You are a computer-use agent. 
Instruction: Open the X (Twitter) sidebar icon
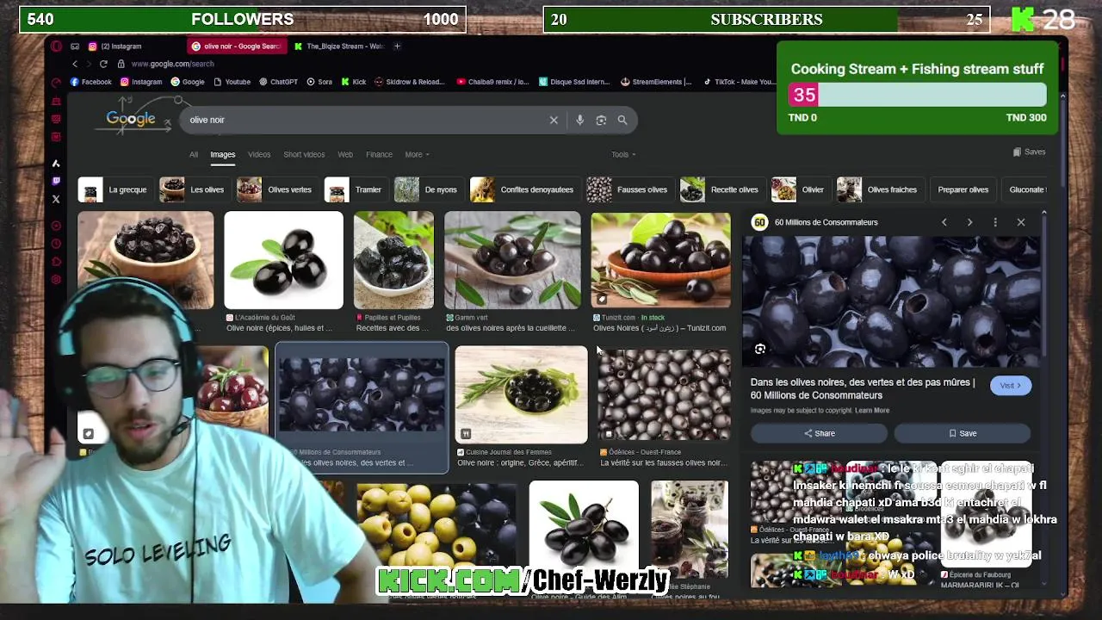pyautogui.click(x=56, y=200)
